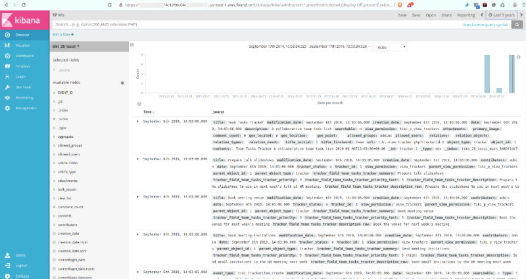Image resolution: width=526 pixels, height=279 pixels.
Task: Sort by the Time column header
Action: (149, 112)
